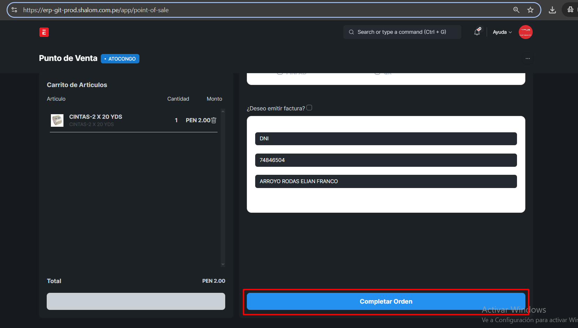Open the notifications bell

coord(477,32)
